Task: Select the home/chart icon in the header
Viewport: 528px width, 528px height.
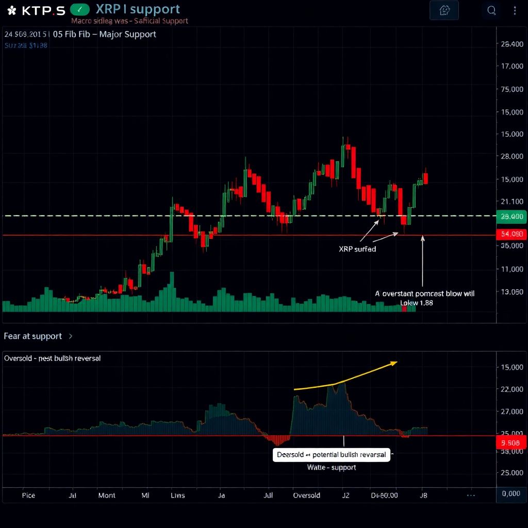Action: (444, 10)
